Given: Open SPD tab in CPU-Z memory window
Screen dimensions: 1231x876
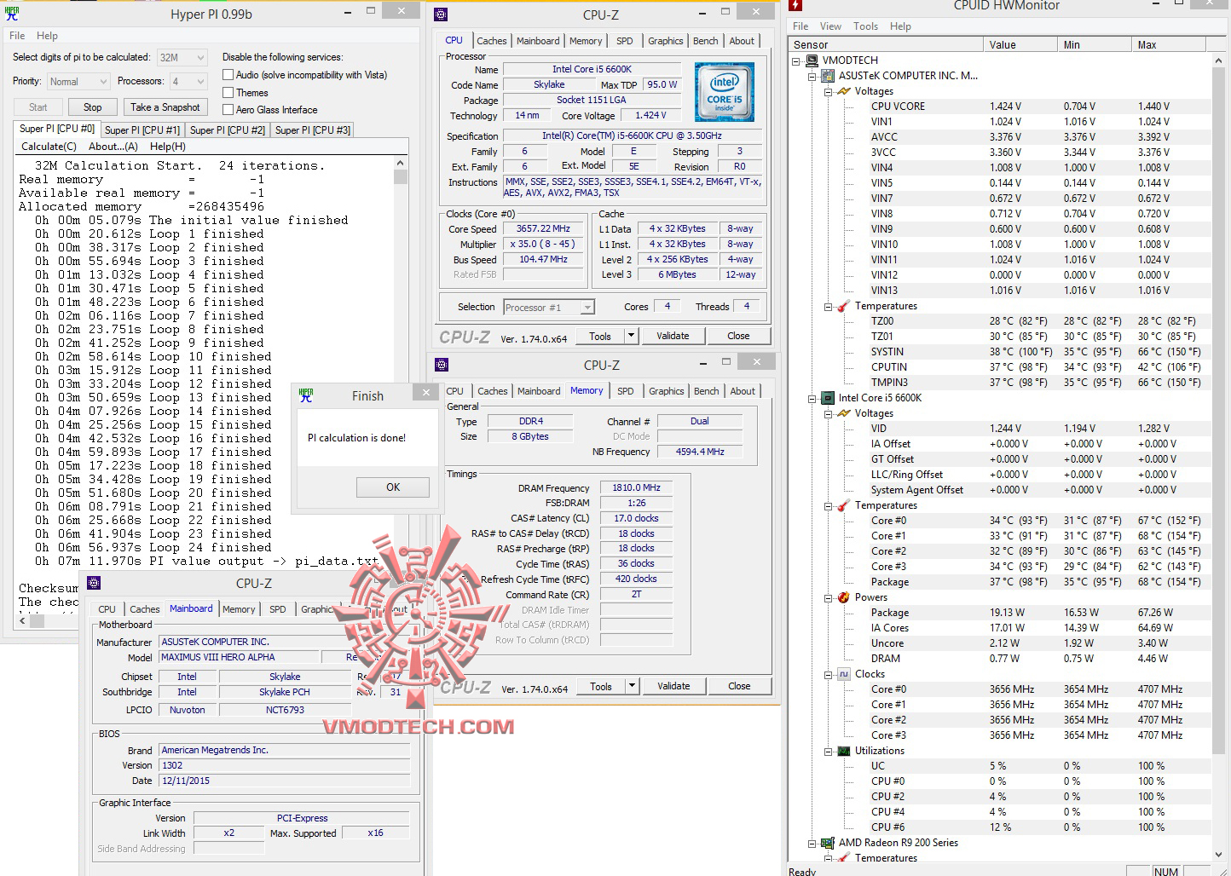Looking at the screenshot, I should click(x=626, y=391).
